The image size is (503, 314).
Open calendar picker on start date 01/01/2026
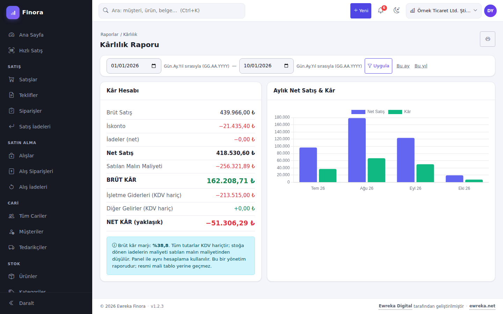tap(154, 66)
